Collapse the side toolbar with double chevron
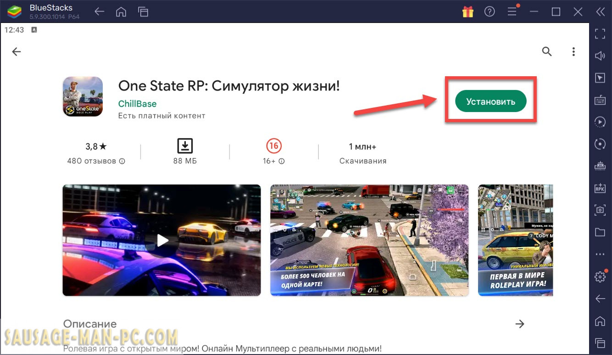 tap(600, 12)
